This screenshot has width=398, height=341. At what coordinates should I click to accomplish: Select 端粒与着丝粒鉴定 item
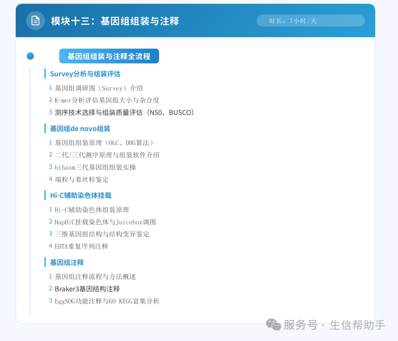tap(82, 180)
